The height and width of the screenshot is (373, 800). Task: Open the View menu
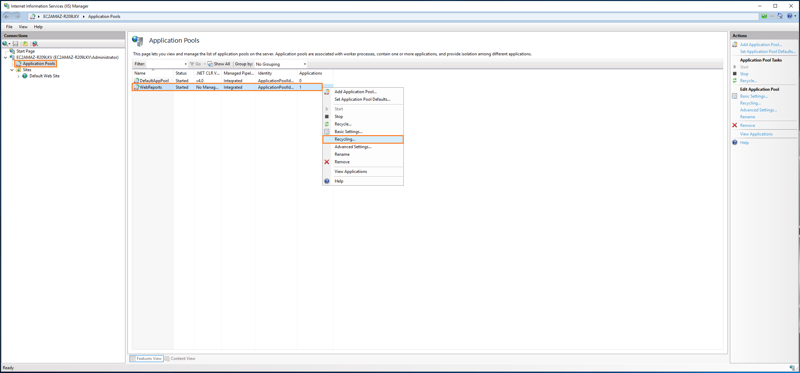23,26
